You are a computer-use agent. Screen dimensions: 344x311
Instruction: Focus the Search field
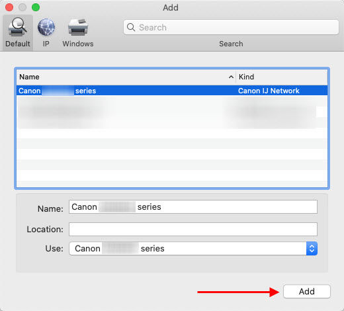(231, 27)
